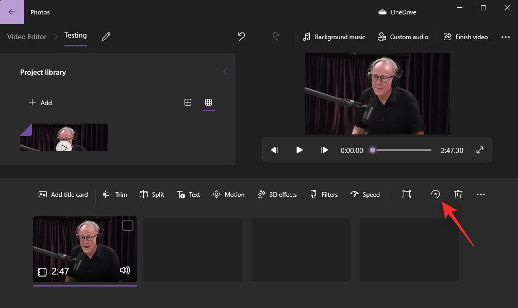Select the Testing project title
The width and height of the screenshot is (518, 308).
click(x=75, y=36)
